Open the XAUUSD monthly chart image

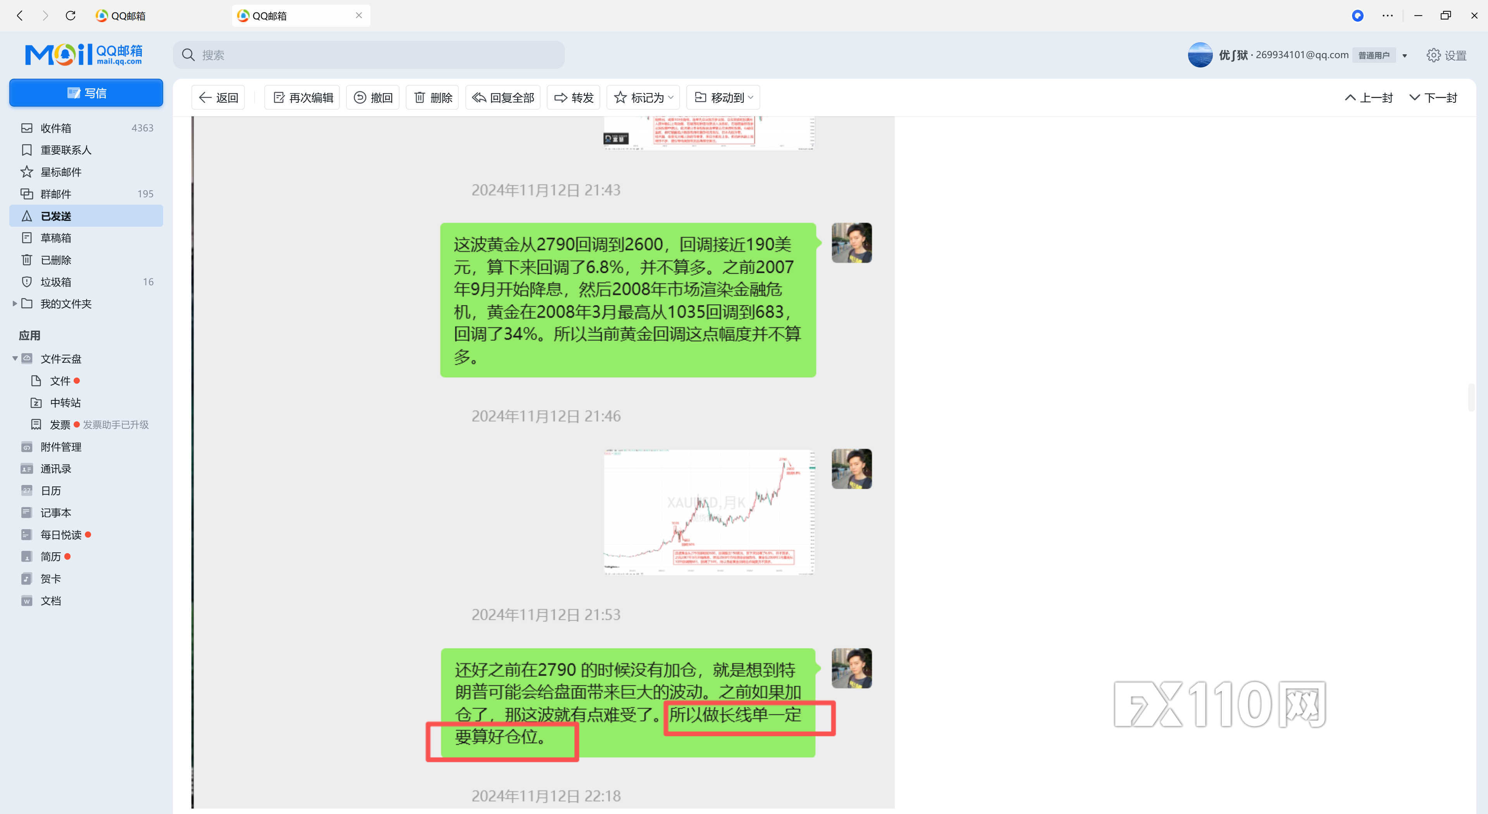click(x=710, y=512)
